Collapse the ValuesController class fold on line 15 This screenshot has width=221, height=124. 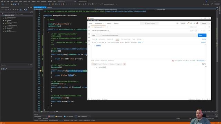(x=44, y=30)
